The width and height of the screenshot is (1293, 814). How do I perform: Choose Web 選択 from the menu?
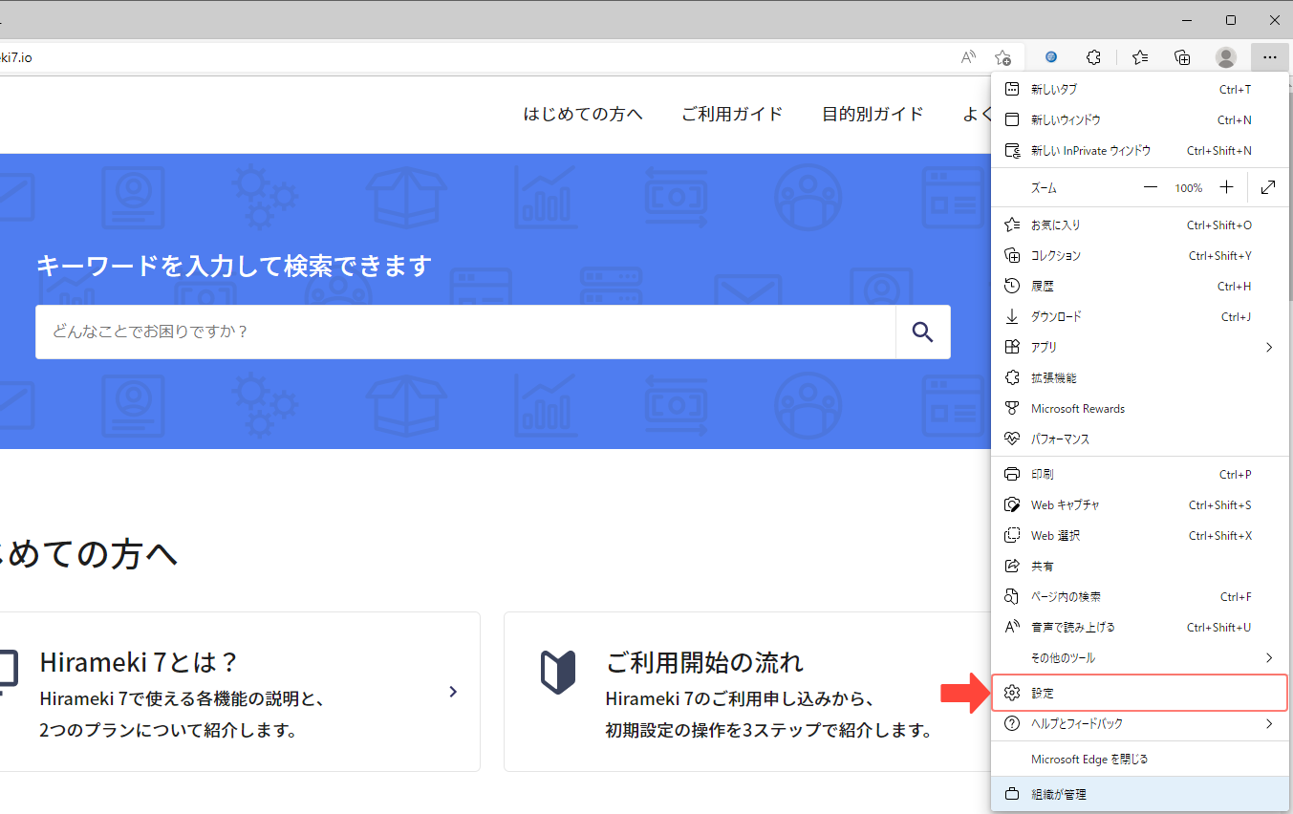click(x=1140, y=536)
